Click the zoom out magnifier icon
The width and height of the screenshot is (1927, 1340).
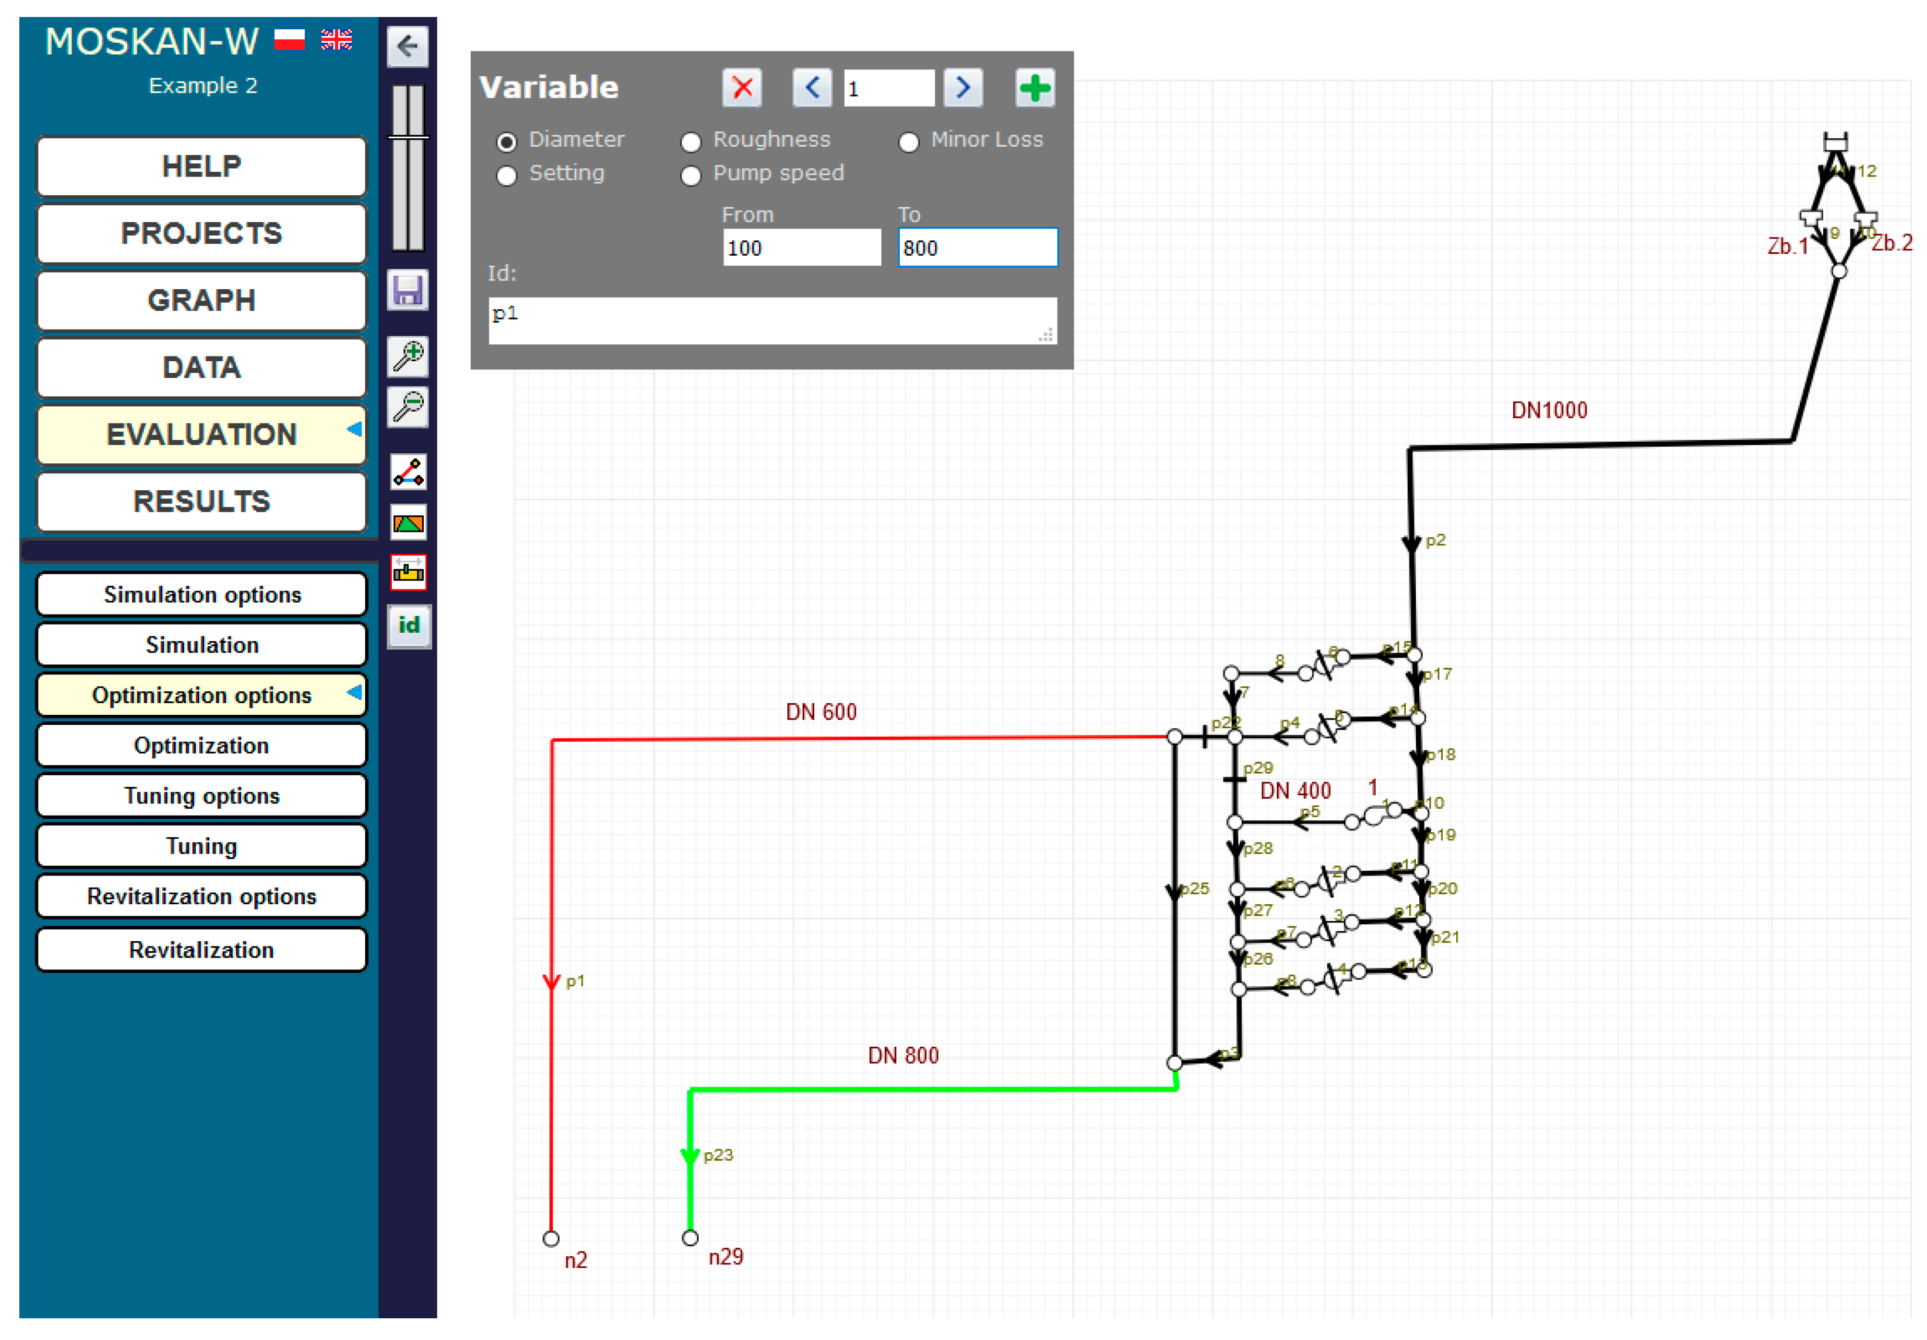[408, 407]
